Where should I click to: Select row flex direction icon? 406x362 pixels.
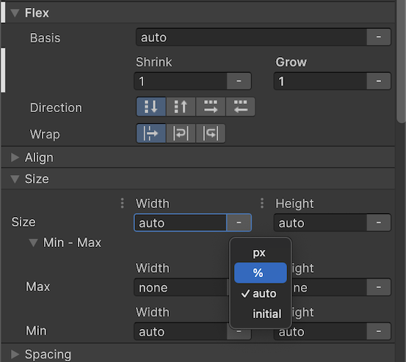click(211, 107)
